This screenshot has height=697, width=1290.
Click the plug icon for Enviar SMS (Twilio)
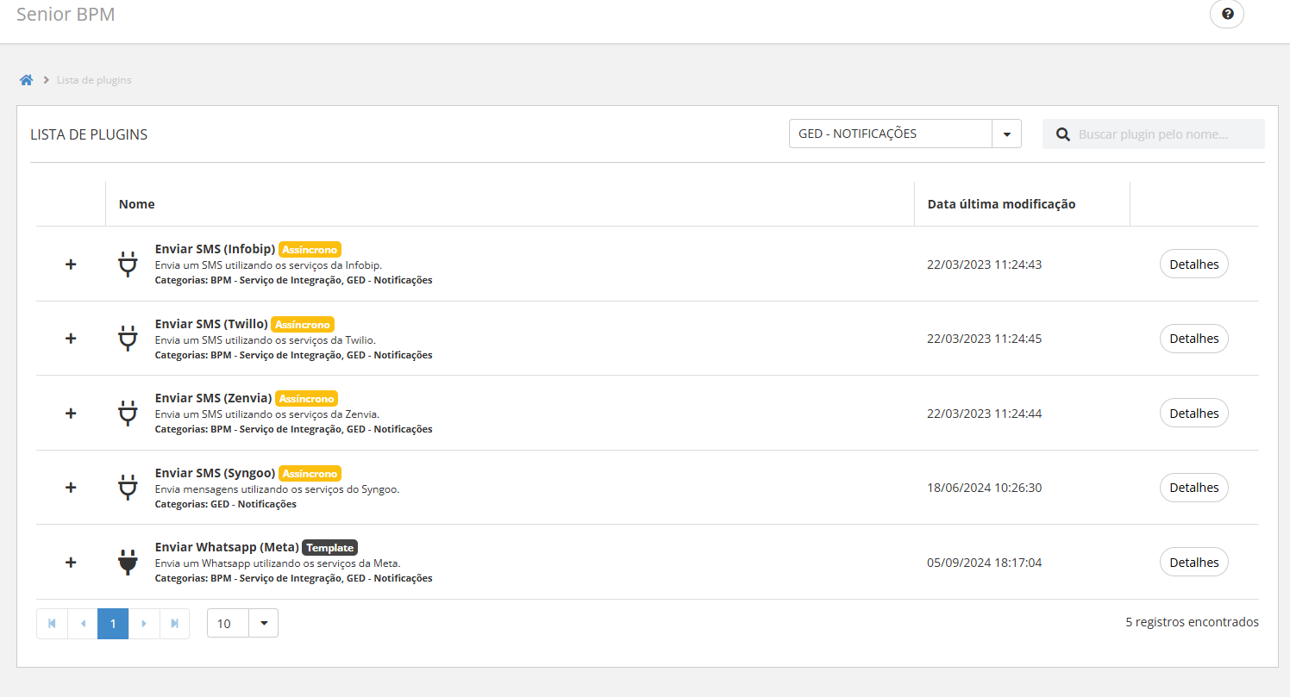point(128,339)
